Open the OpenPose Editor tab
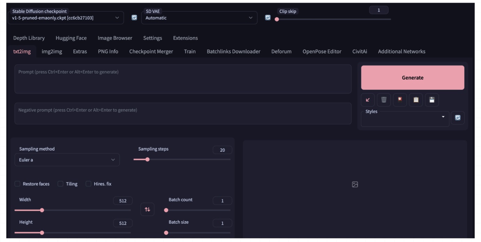The width and height of the screenshot is (481, 242). (x=322, y=51)
